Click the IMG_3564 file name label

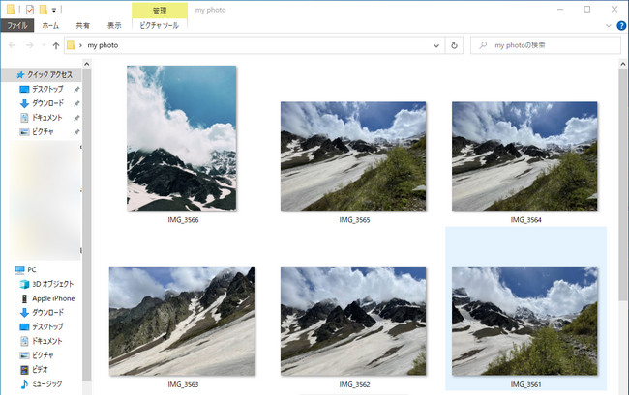pyautogui.click(x=525, y=220)
